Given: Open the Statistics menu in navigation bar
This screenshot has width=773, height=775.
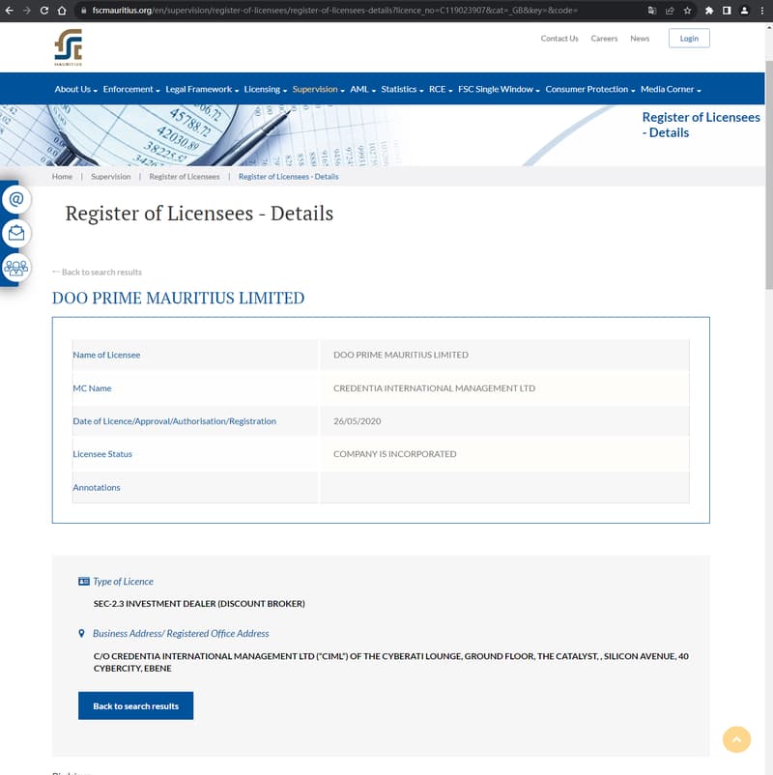Looking at the screenshot, I should click(401, 89).
